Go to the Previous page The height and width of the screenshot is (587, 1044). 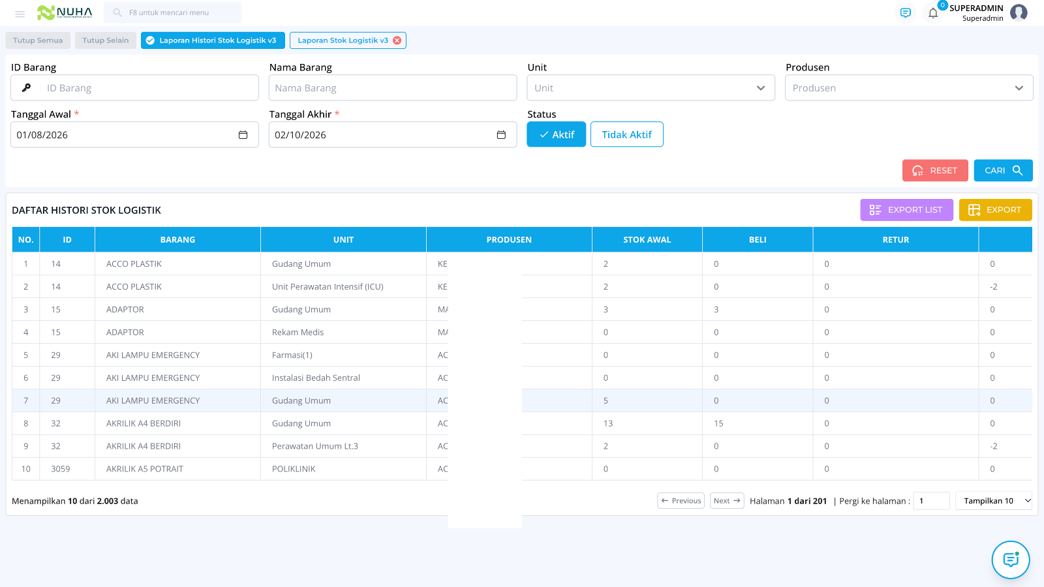pos(681,501)
